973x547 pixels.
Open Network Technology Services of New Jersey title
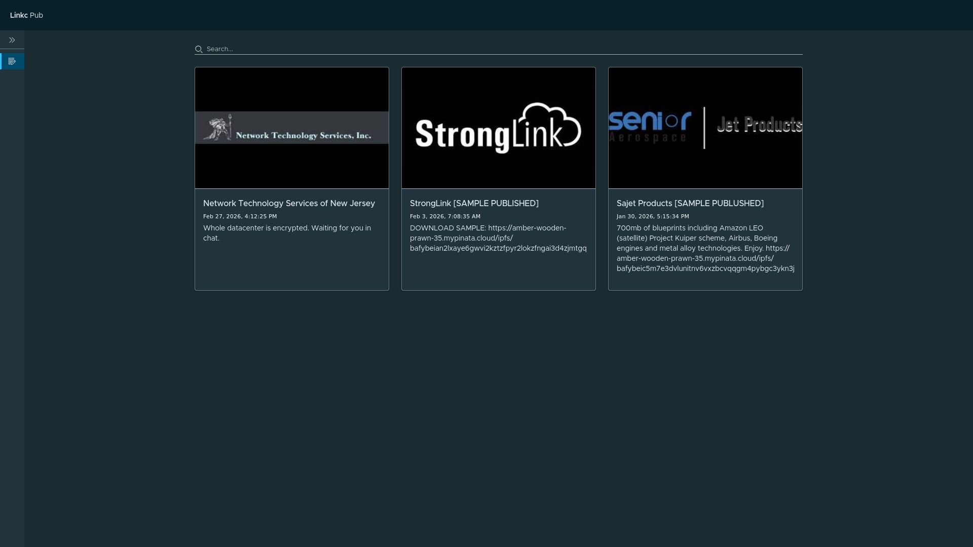tap(289, 203)
